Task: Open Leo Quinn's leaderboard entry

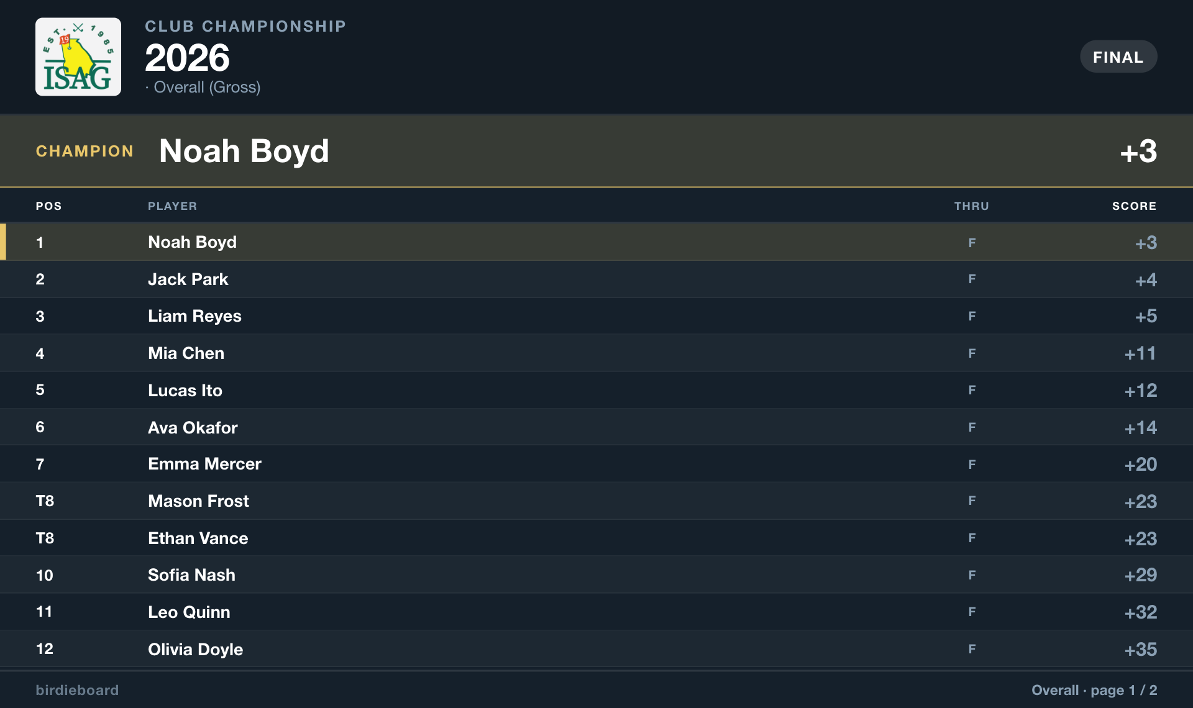Action: click(x=596, y=612)
